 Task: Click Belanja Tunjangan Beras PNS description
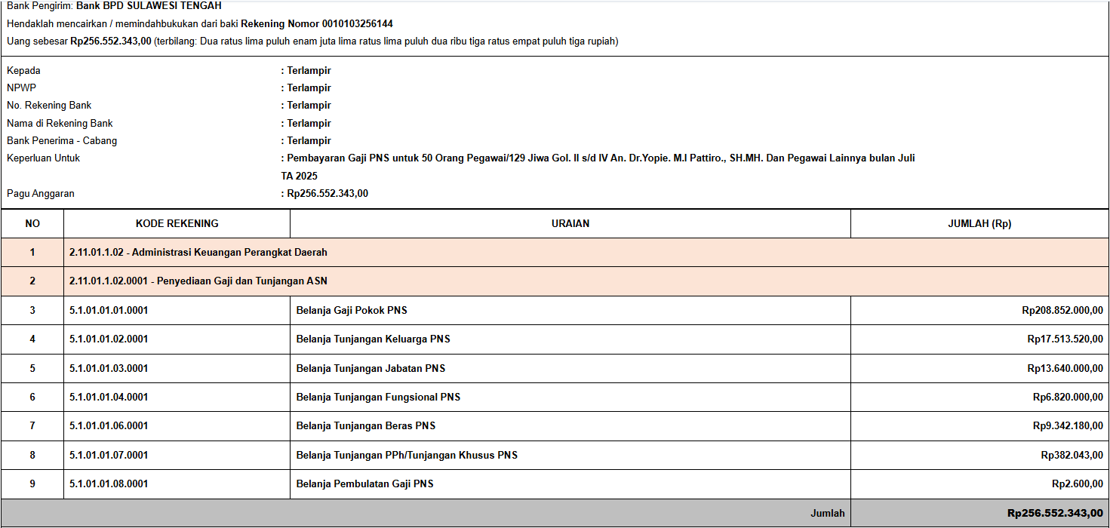(366, 426)
